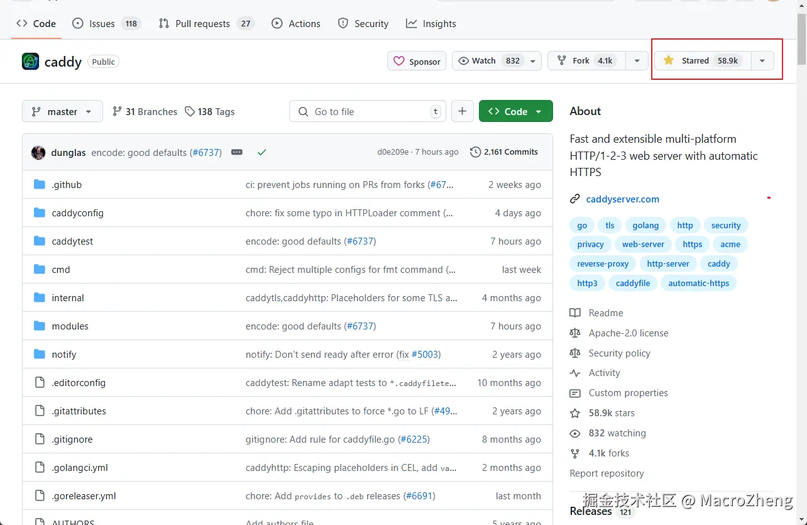The height and width of the screenshot is (525, 807).
Task: Open the .golangci.yml file
Action: pyautogui.click(x=80, y=468)
